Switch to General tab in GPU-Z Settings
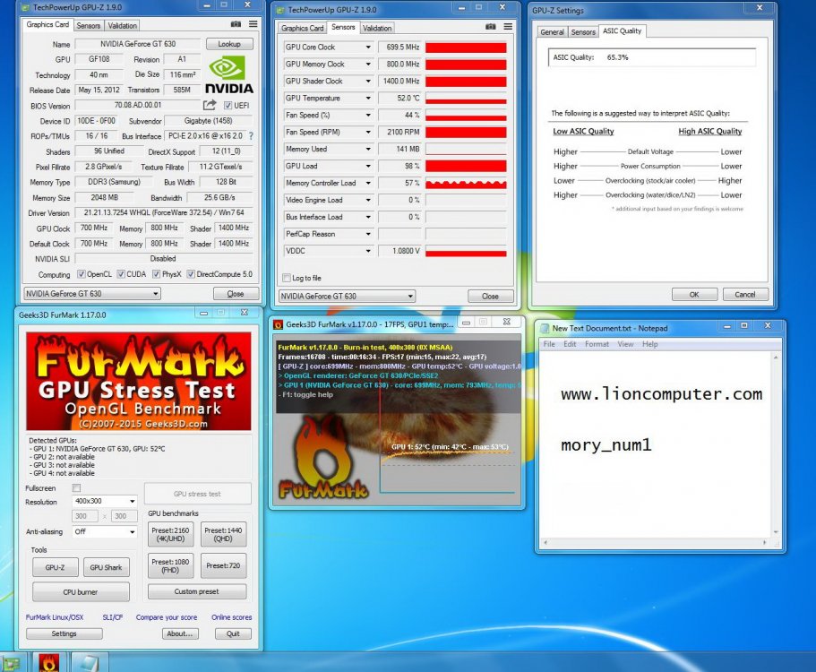 coord(552,31)
